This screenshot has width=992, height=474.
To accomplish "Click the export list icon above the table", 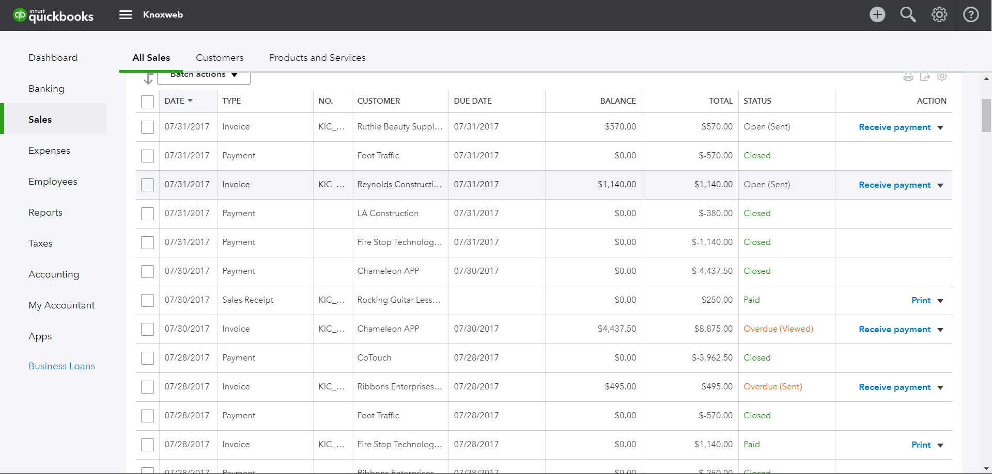I will pos(925,77).
